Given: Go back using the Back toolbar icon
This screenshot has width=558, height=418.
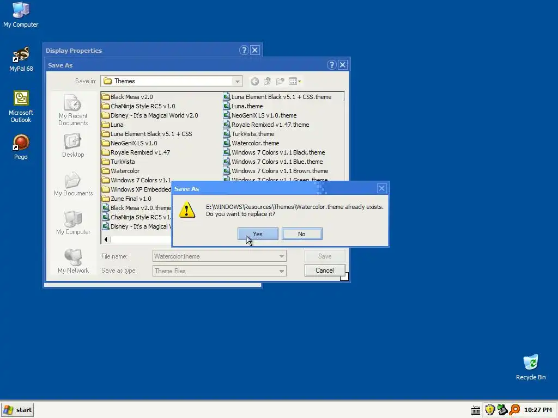Looking at the screenshot, I should click(x=254, y=82).
